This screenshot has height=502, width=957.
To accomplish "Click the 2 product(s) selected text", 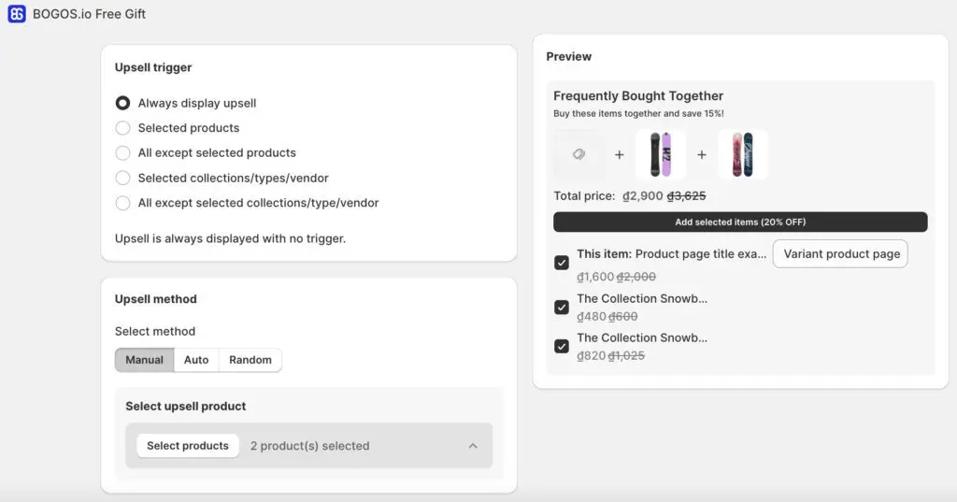I will click(309, 446).
